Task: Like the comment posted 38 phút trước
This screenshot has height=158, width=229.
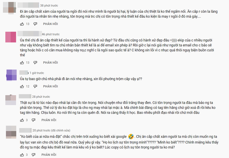Action: (x=22, y=24)
